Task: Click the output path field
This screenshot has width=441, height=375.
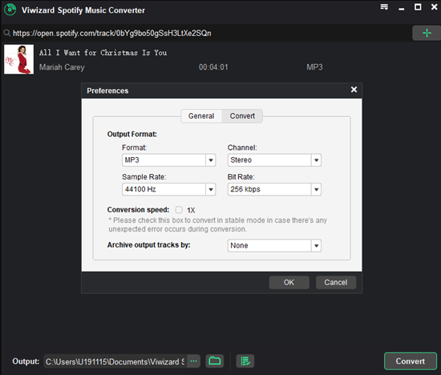Action: [115, 361]
